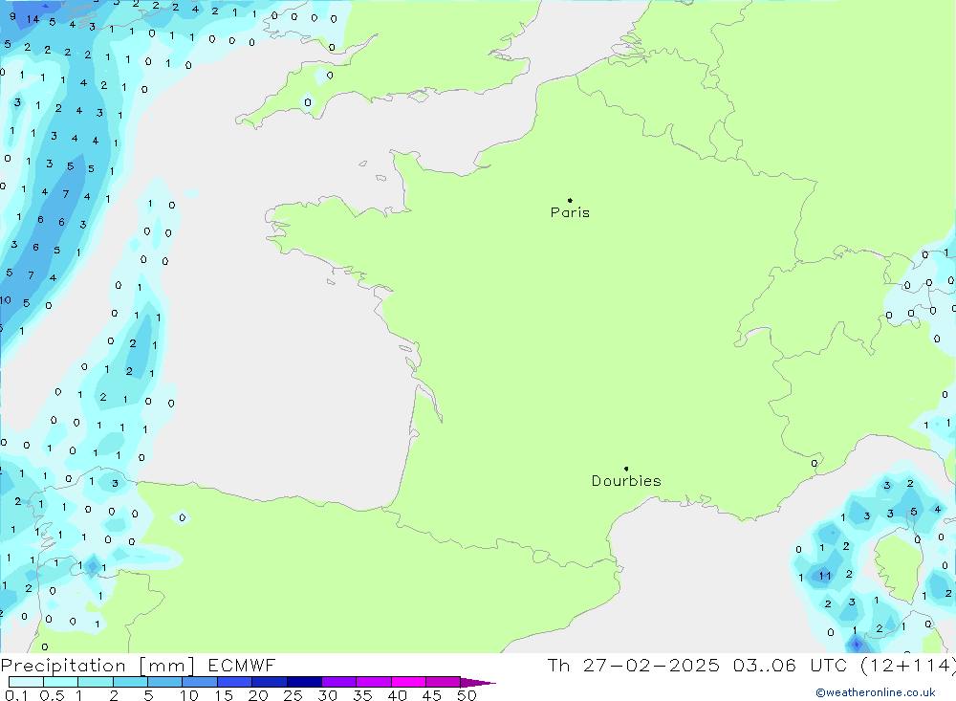Pick the 30–35 mm purple legend swatch
Image resolution: width=956 pixels, height=701 pixels.
[x=338, y=682]
